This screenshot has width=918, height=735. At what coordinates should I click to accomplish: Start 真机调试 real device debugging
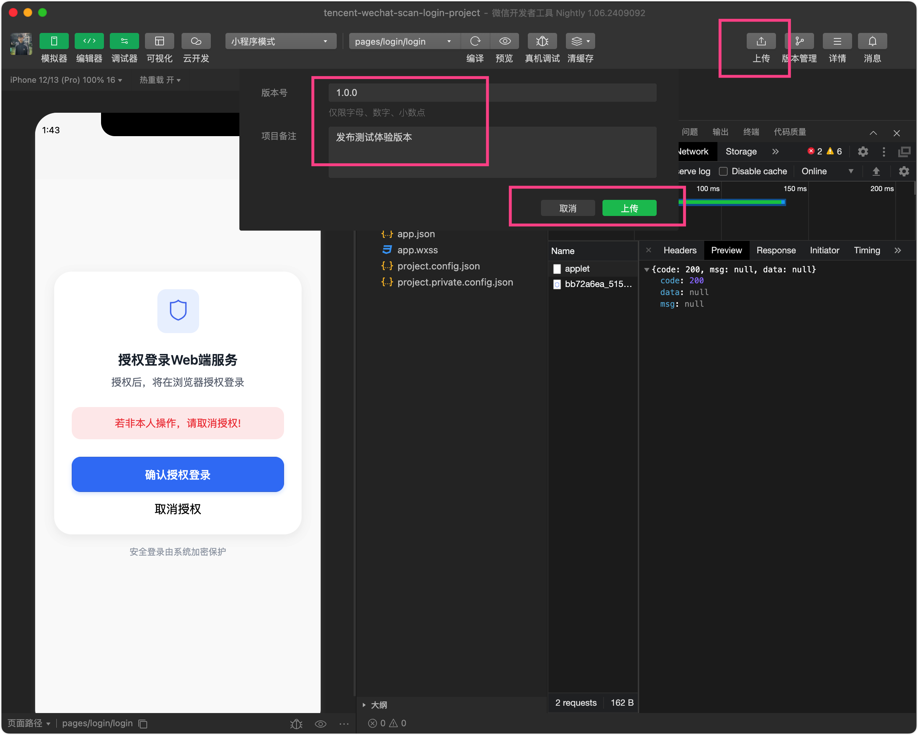(x=542, y=41)
